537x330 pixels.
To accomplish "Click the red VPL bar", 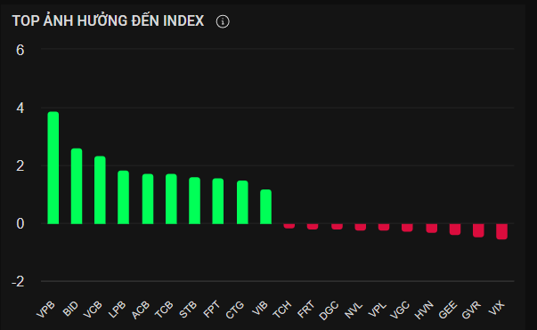I will tap(384, 227).
